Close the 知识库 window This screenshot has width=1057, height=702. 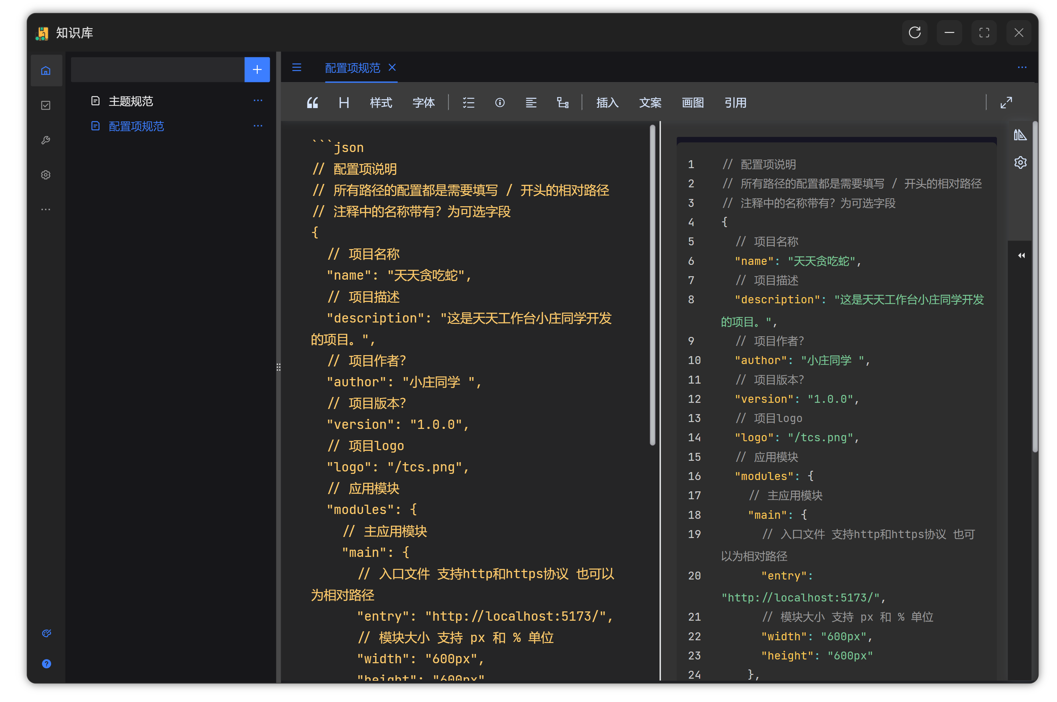1019,33
